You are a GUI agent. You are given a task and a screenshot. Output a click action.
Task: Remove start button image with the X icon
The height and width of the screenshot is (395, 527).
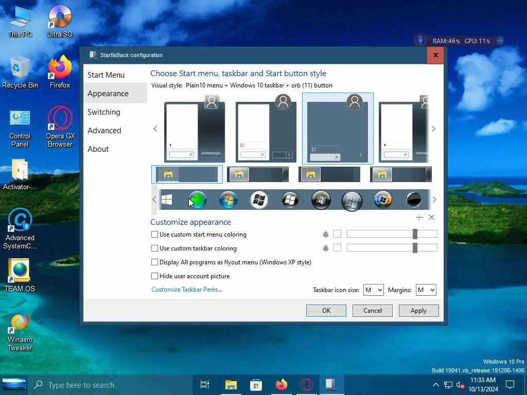(432, 218)
